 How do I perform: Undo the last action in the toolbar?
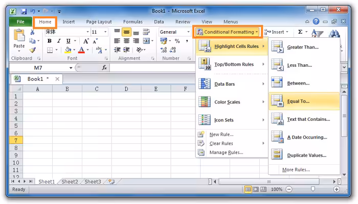33,11
